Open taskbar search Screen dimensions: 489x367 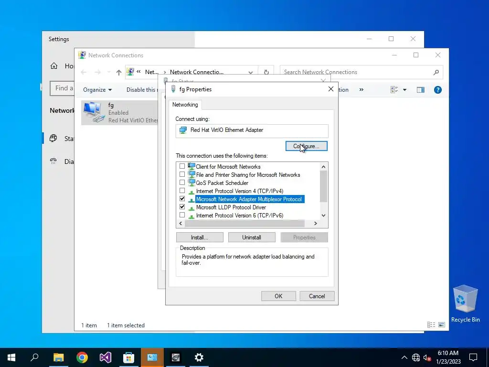34,357
